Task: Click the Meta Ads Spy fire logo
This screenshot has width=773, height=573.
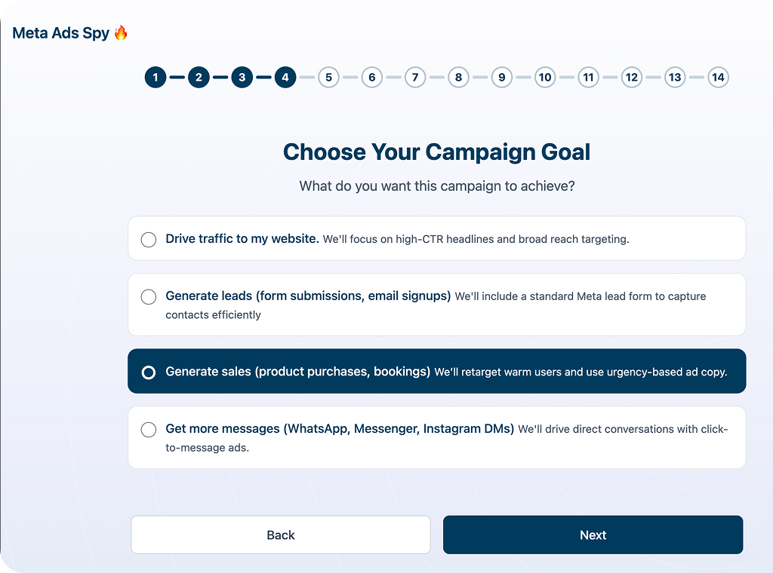Action: click(121, 33)
